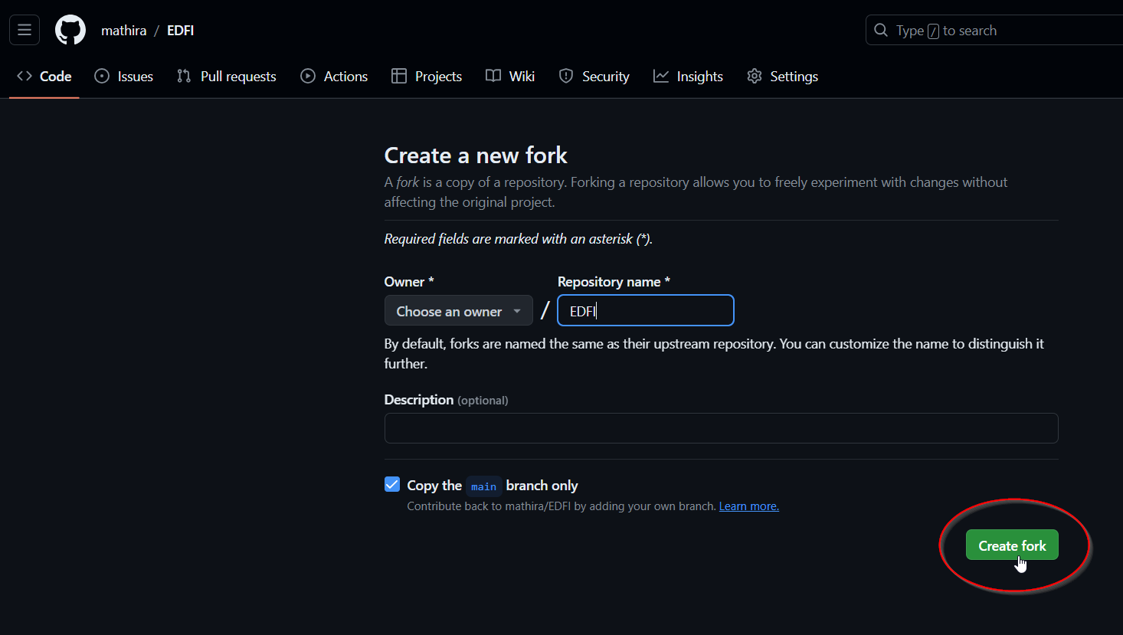Open the Actions tab
The image size is (1123, 635).
click(334, 77)
